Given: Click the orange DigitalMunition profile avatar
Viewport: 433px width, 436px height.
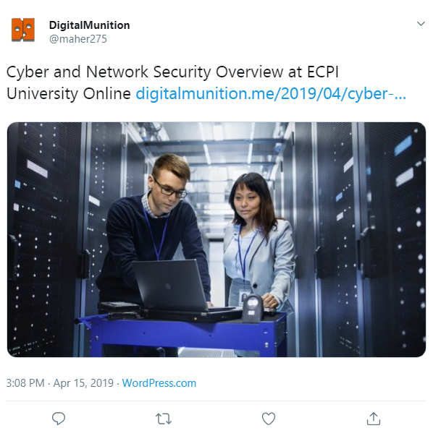Looking at the screenshot, I should [23, 30].
